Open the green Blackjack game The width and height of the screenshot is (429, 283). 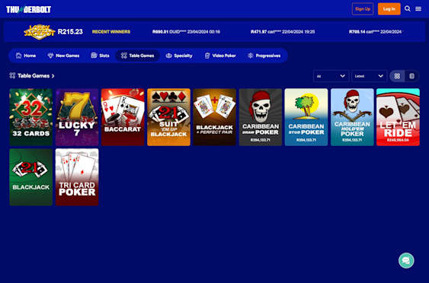31,177
